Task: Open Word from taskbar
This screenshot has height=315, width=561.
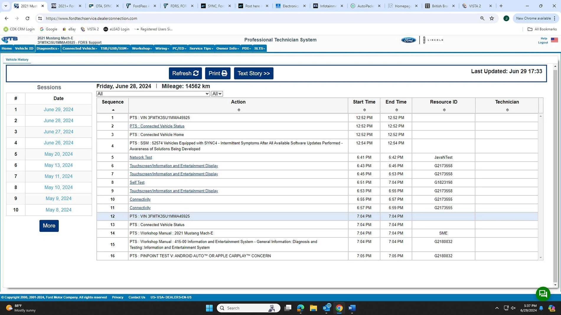Action: [352, 308]
